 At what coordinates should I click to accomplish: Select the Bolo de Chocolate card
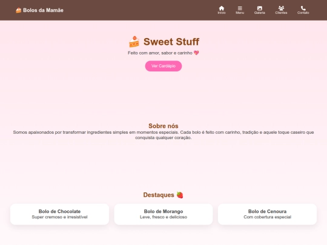59,214
